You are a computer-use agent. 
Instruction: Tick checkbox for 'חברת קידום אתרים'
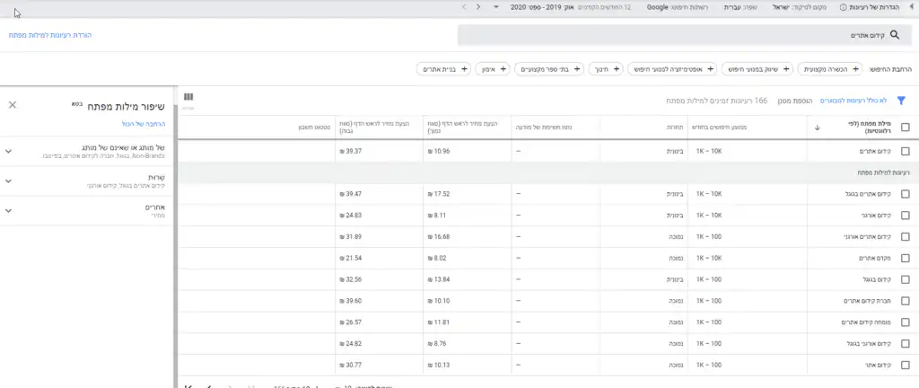[905, 301]
